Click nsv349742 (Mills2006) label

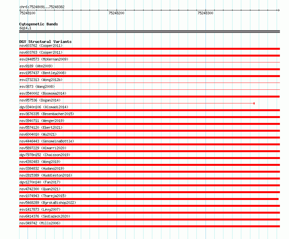click(40, 223)
